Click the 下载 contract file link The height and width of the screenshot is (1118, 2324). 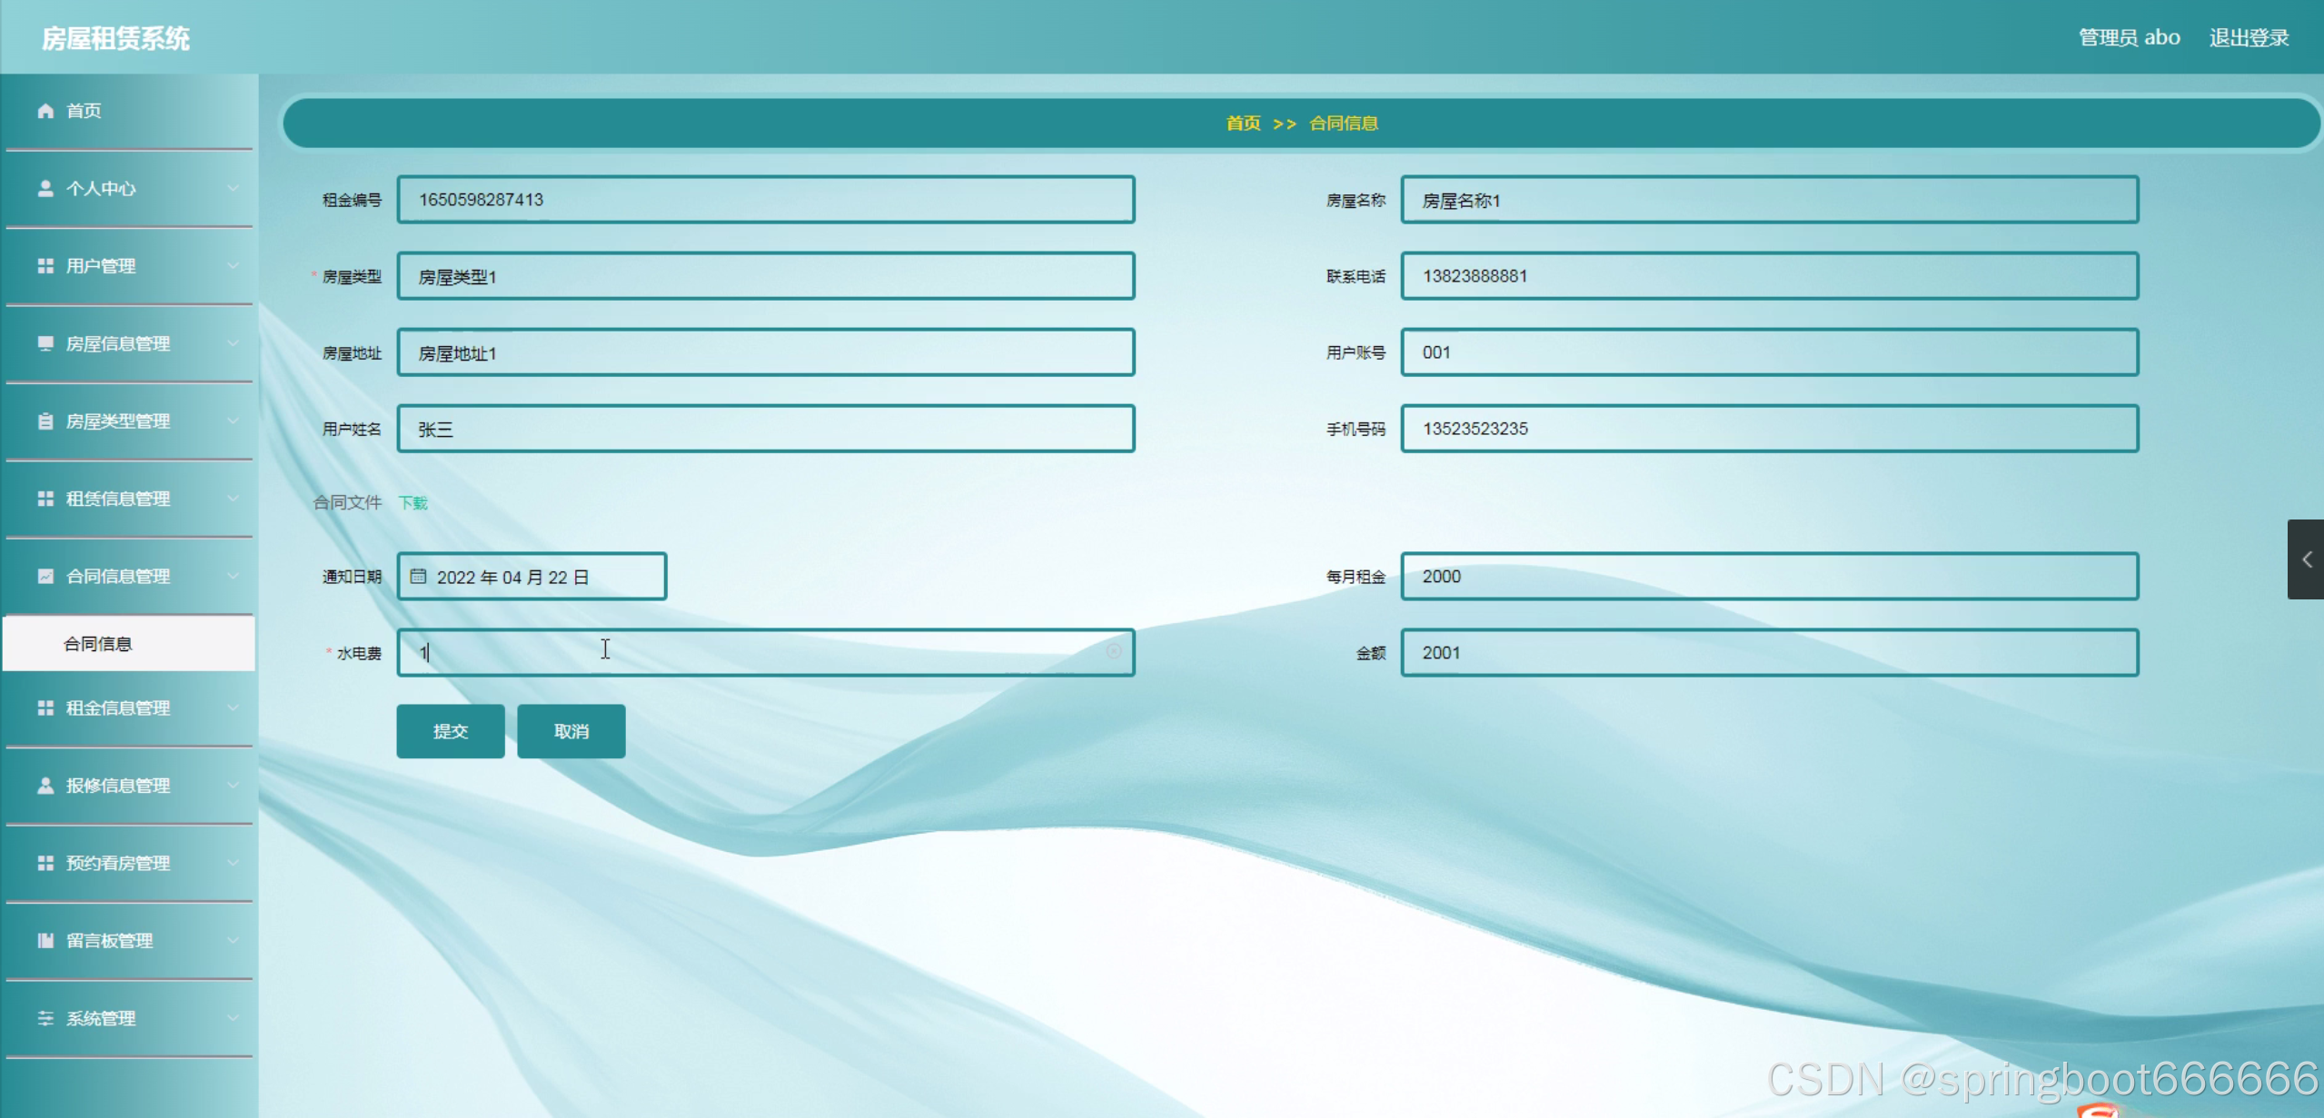click(413, 503)
